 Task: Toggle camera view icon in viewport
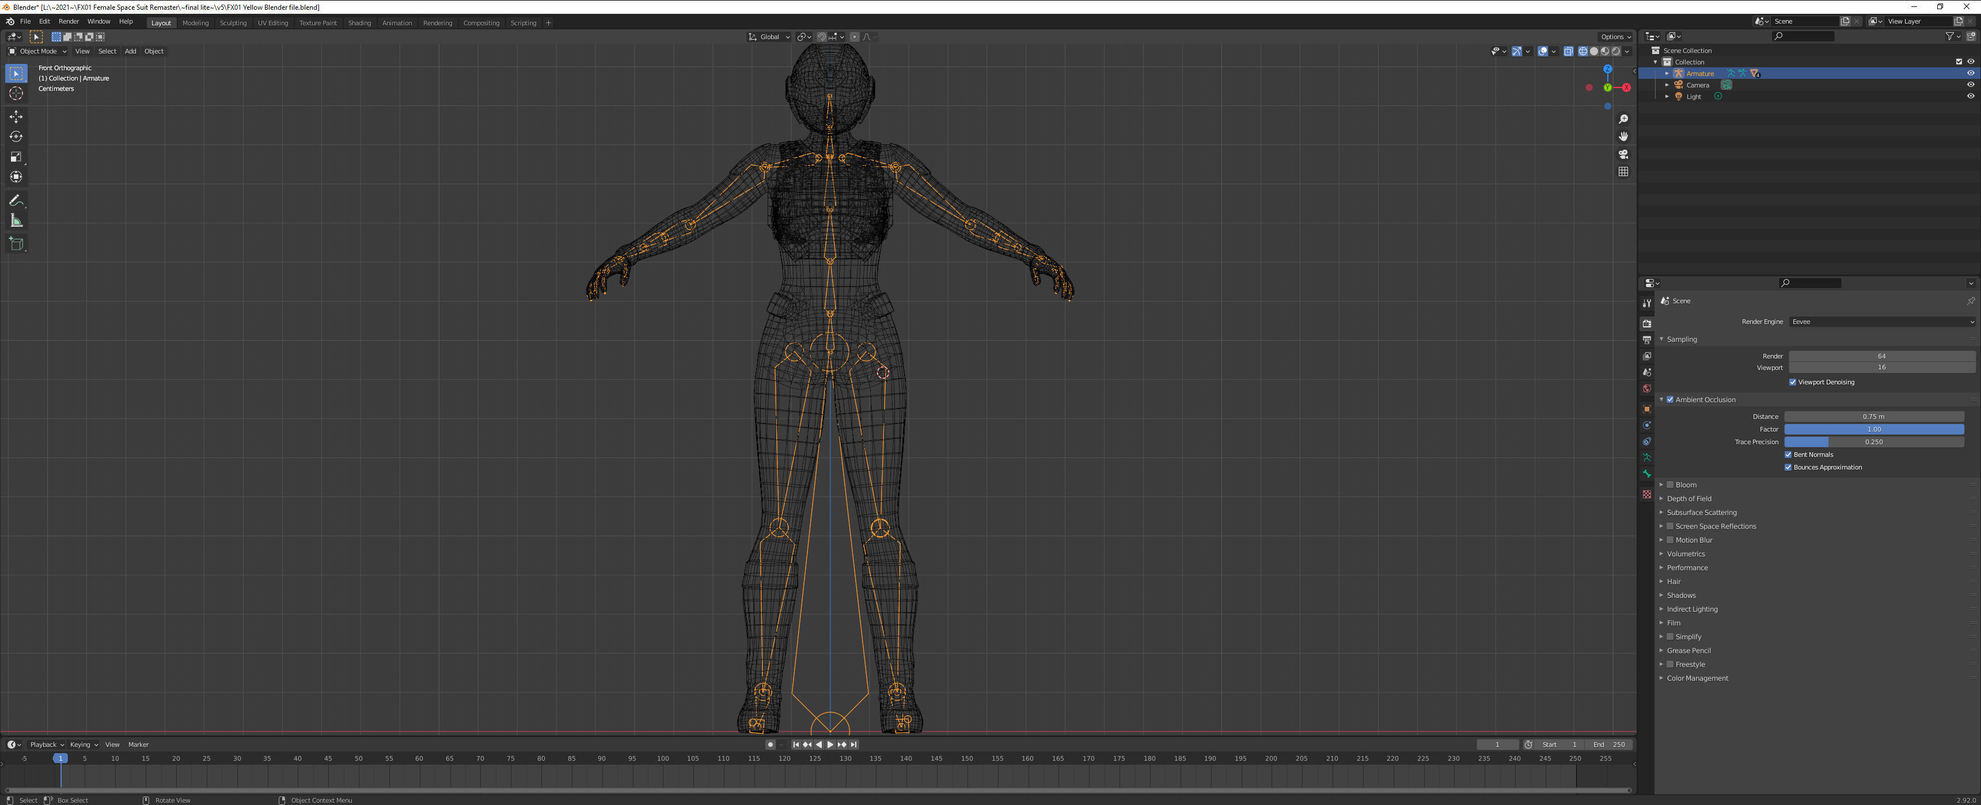point(1623,154)
